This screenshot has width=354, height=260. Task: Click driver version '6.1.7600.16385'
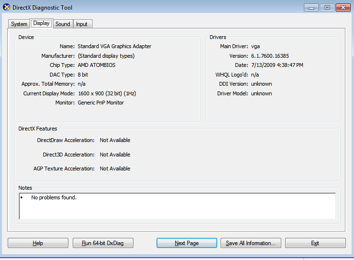pyautogui.click(x=270, y=56)
